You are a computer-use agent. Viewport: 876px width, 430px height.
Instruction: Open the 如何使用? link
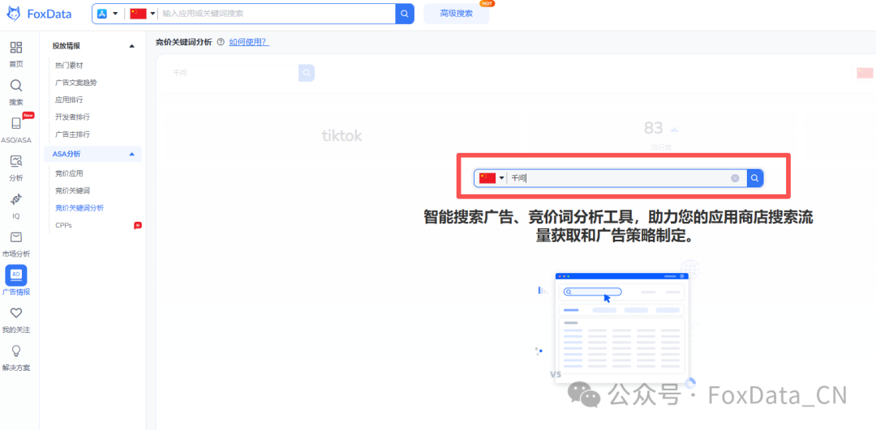point(249,42)
